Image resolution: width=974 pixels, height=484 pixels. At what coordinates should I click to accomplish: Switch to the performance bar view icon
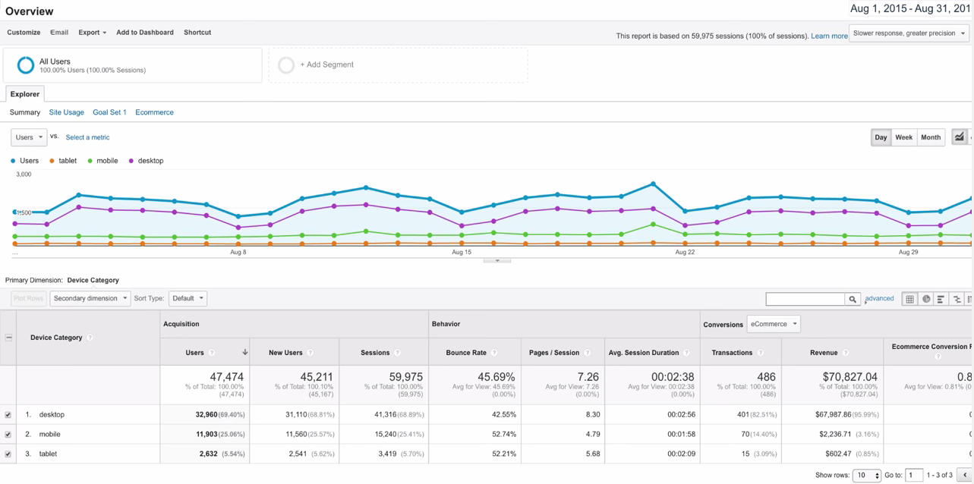point(941,299)
